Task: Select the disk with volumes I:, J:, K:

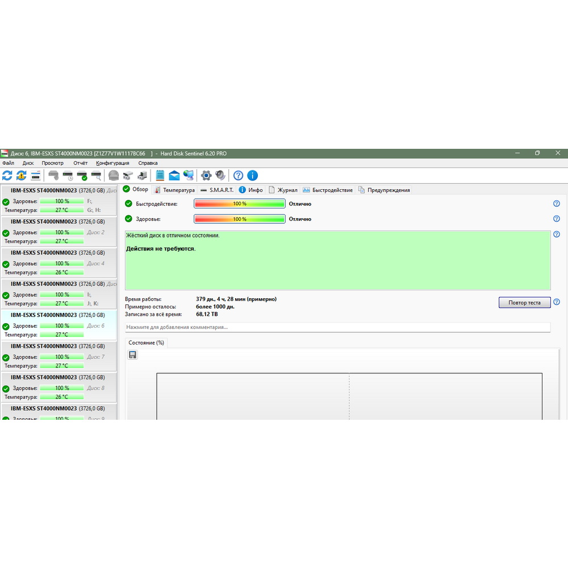Action: point(59,294)
